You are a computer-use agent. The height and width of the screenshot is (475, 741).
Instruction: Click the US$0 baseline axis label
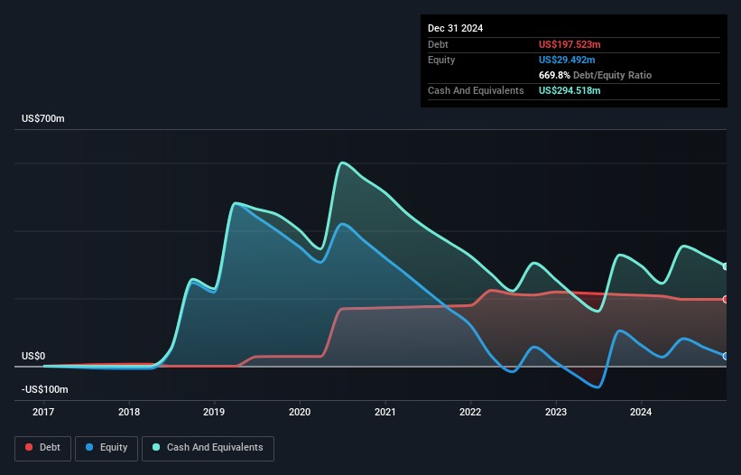pyautogui.click(x=33, y=356)
